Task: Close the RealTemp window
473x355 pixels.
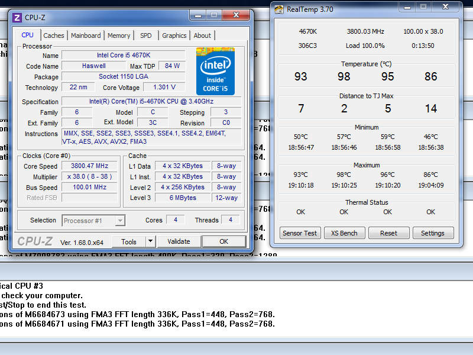Action: pyautogui.click(x=446, y=7)
